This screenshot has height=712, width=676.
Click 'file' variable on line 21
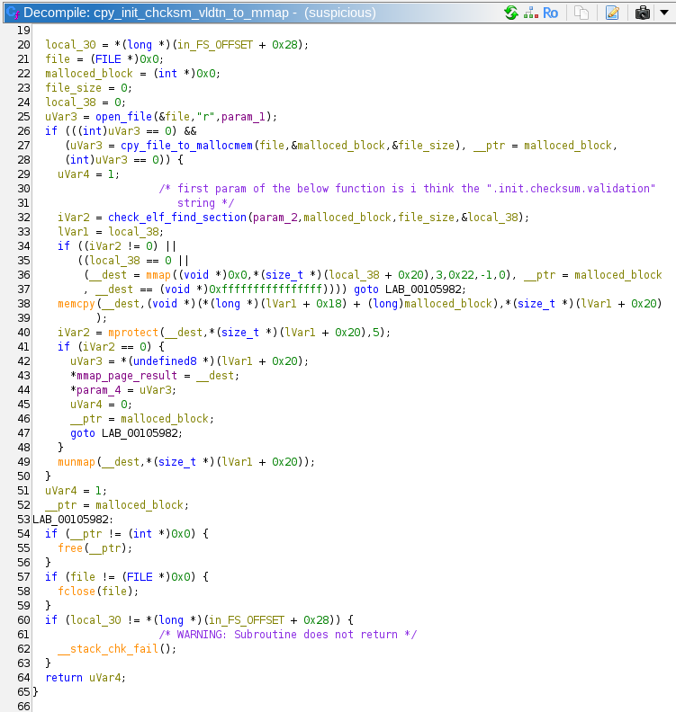[58, 59]
